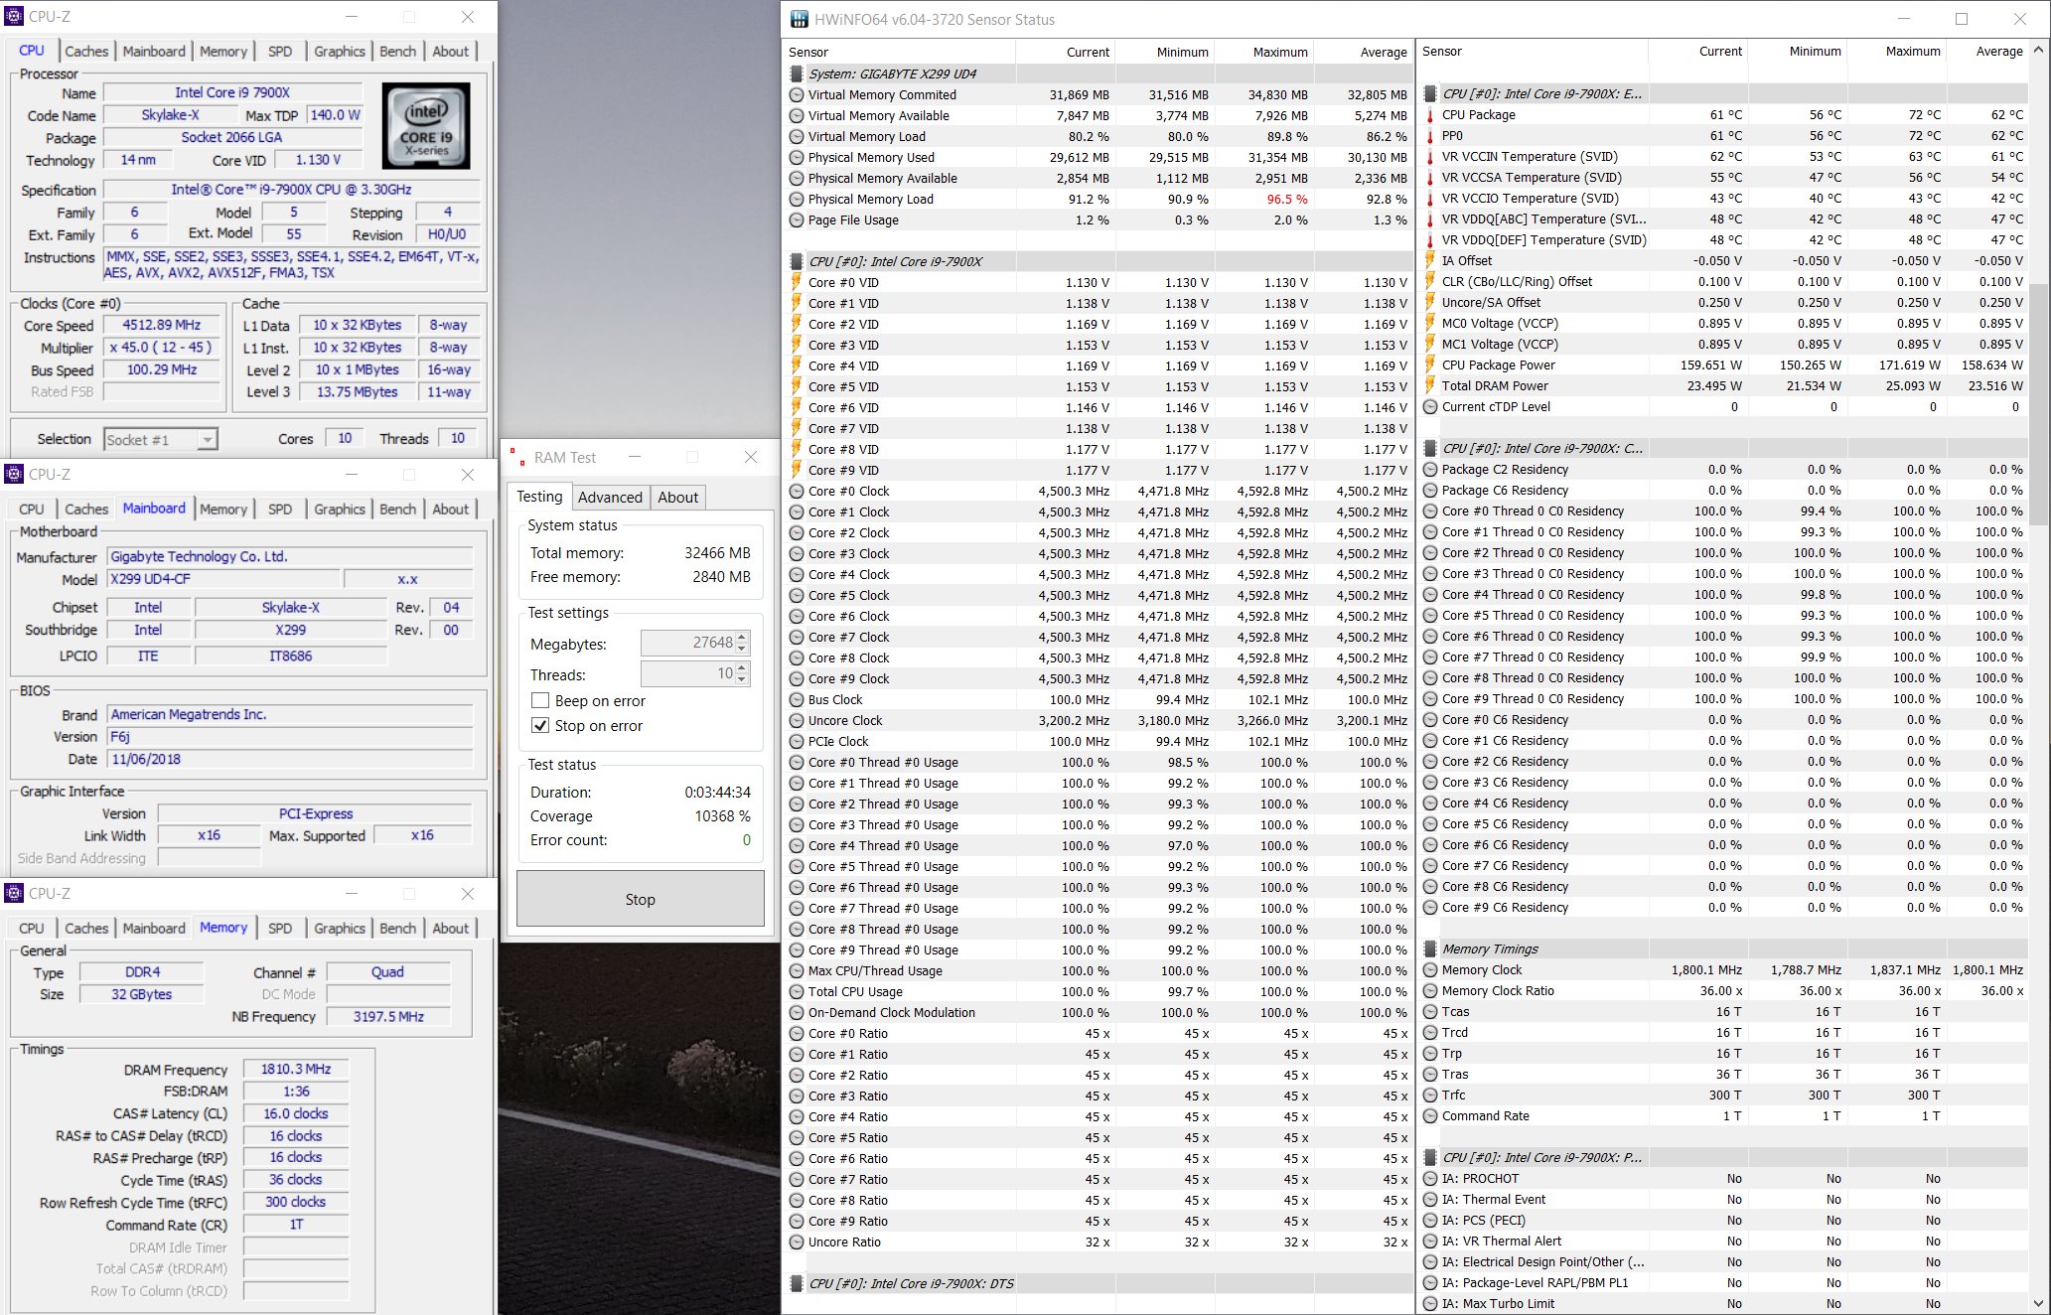Screen dimensions: 2051x1315
Task: Click the clock icon beside Uncore Clock
Action: 796,721
